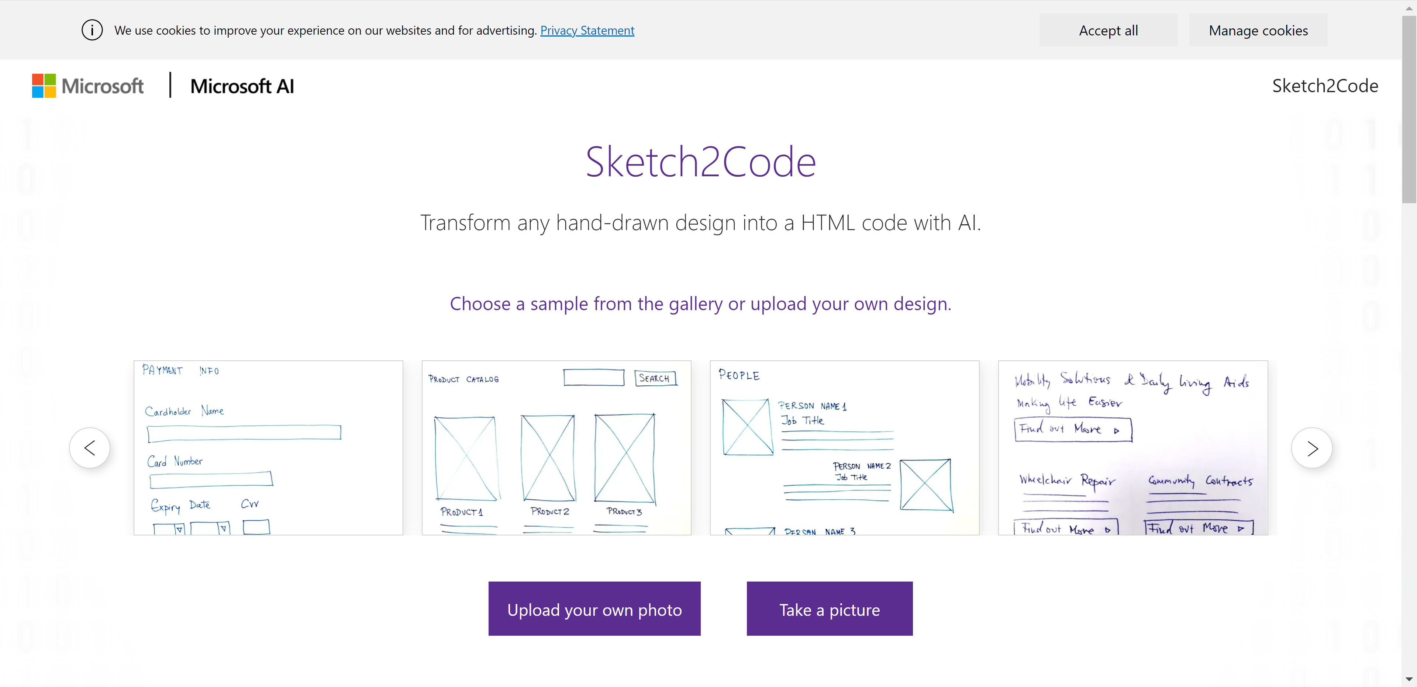Open Manage cookies options
The height and width of the screenshot is (687, 1417).
coord(1258,30)
